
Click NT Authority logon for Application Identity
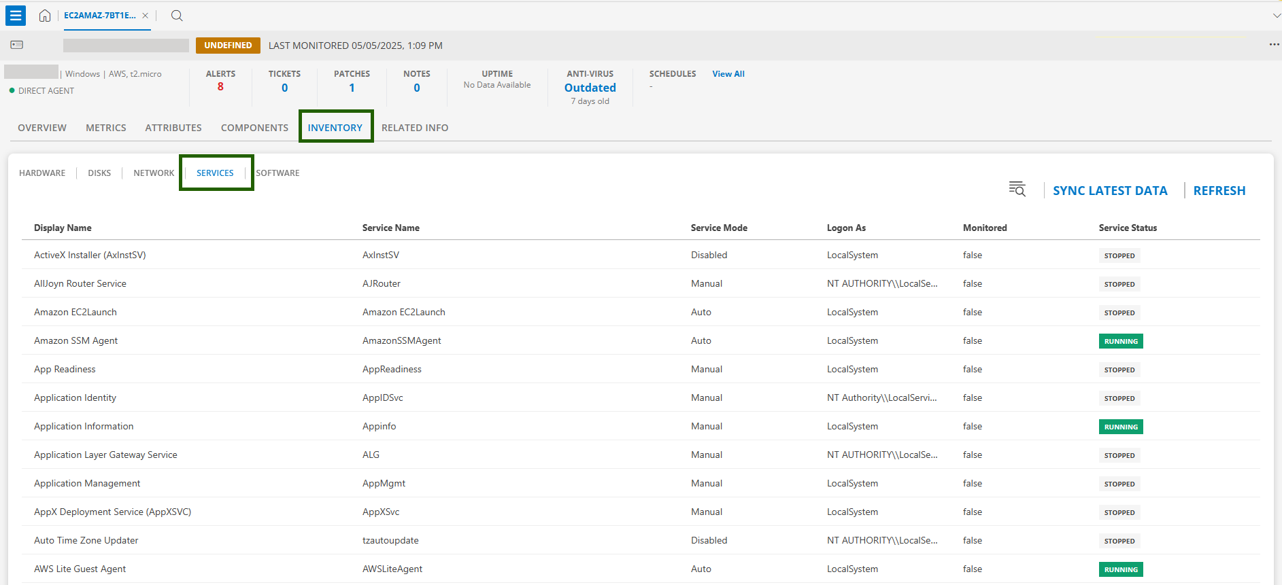click(x=882, y=397)
